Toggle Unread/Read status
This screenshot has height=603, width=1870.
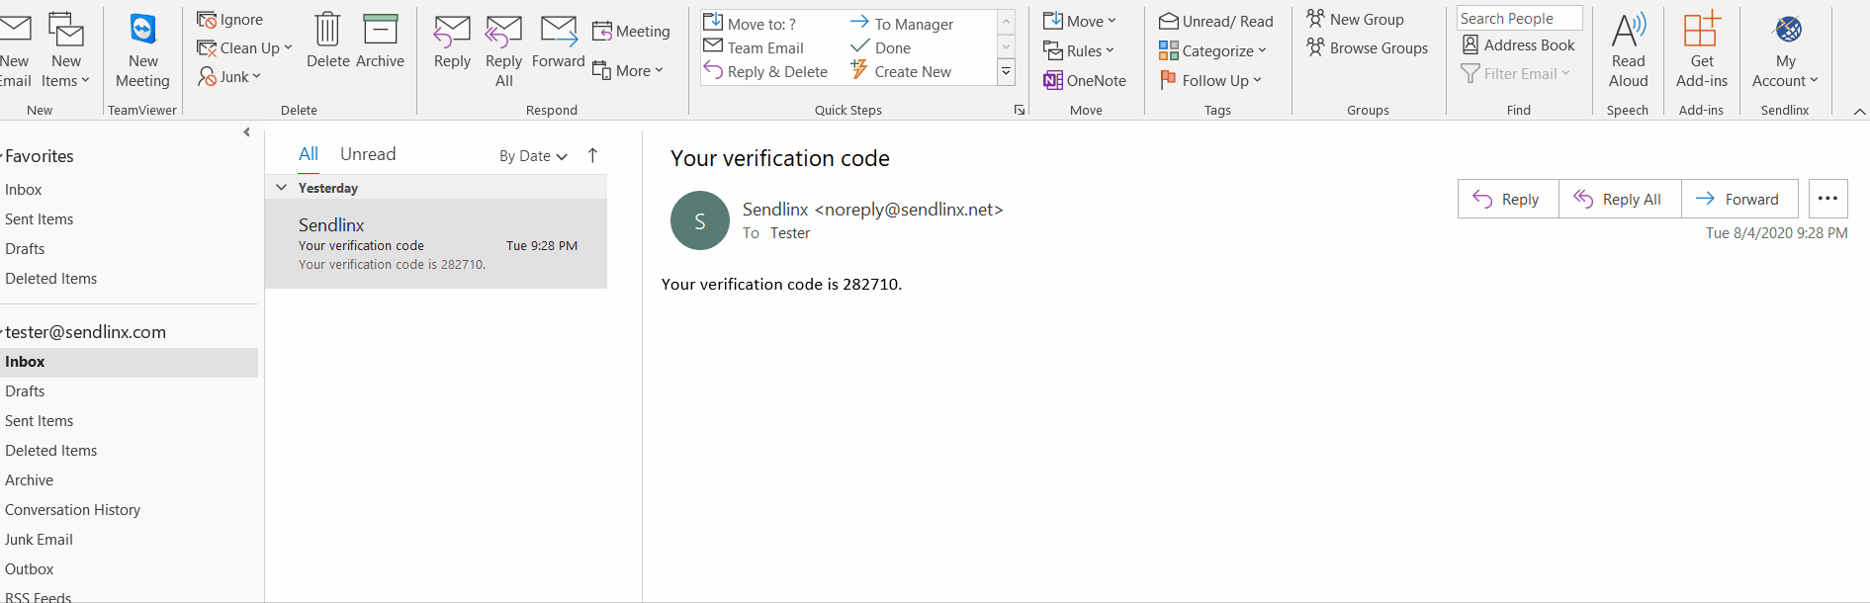coord(1216,21)
